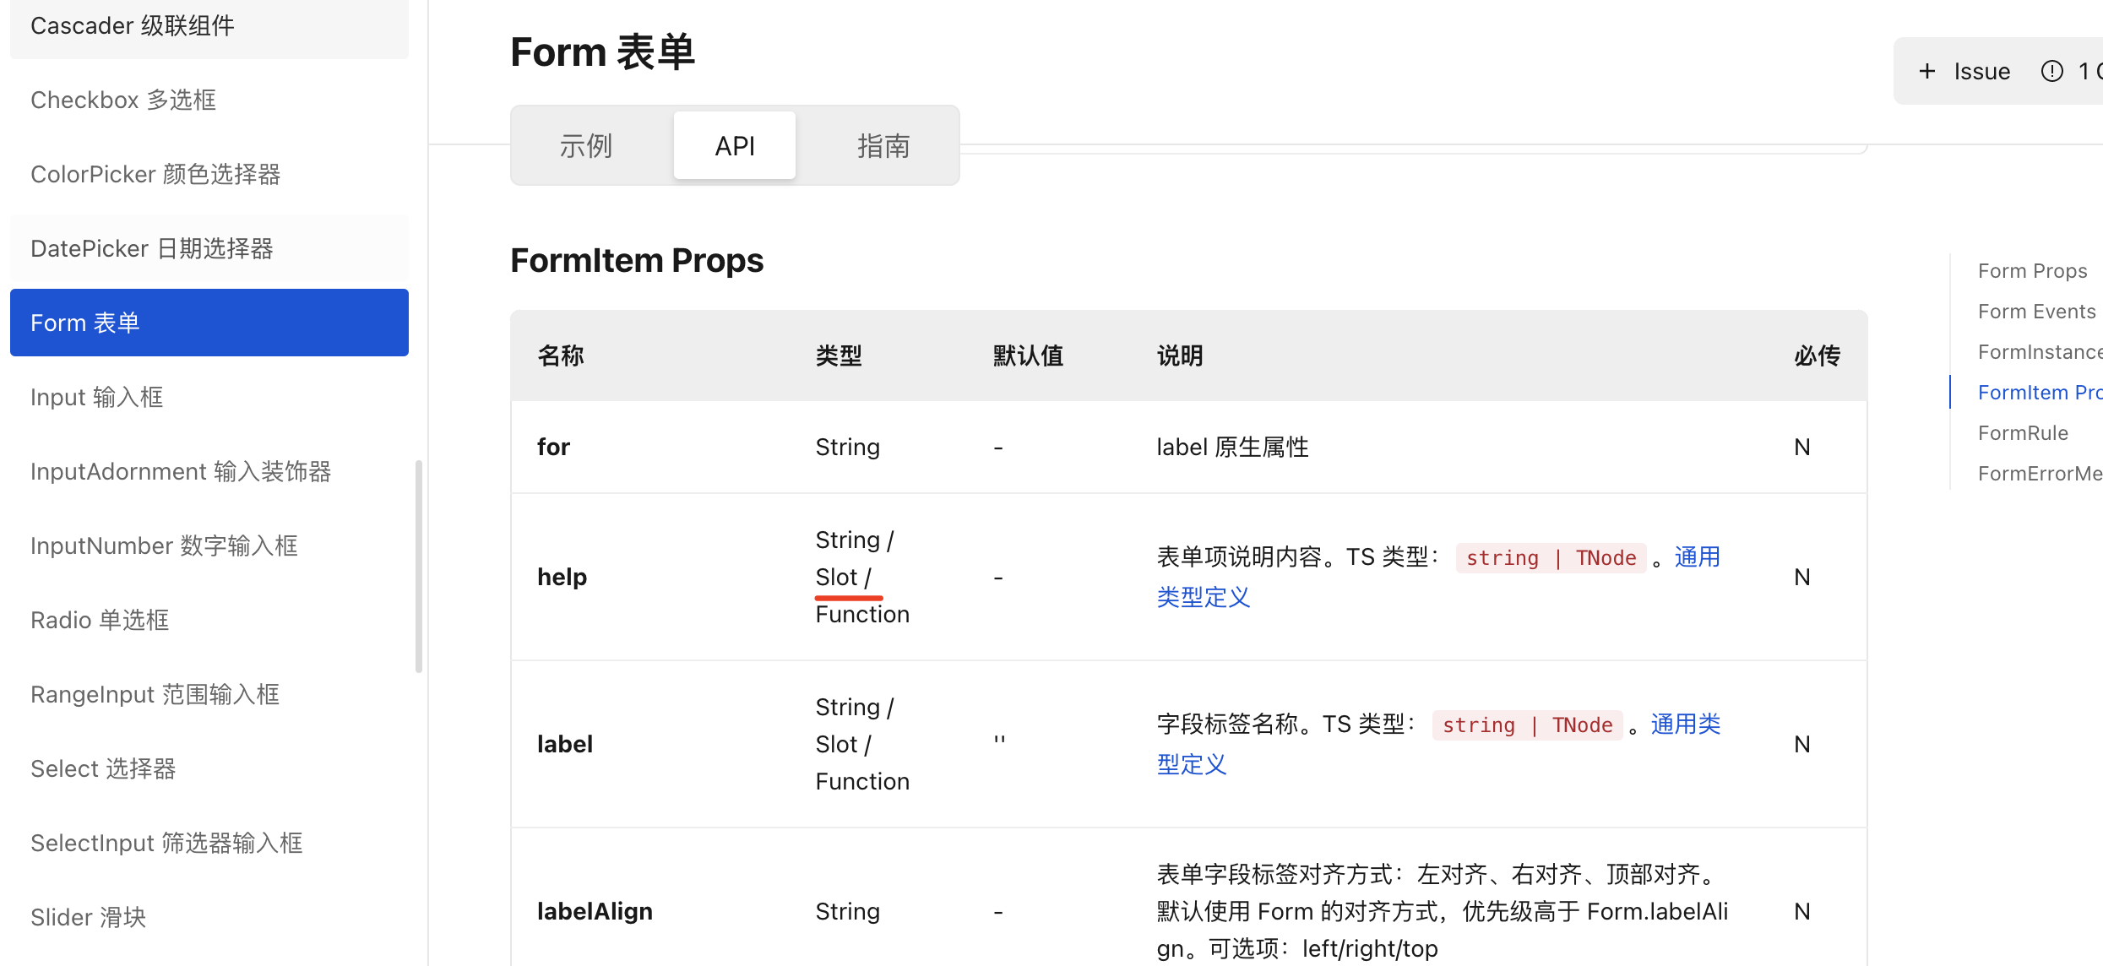Jump to FormInstance anchor
Image resolution: width=2103 pixels, height=966 pixels.
[2040, 352]
